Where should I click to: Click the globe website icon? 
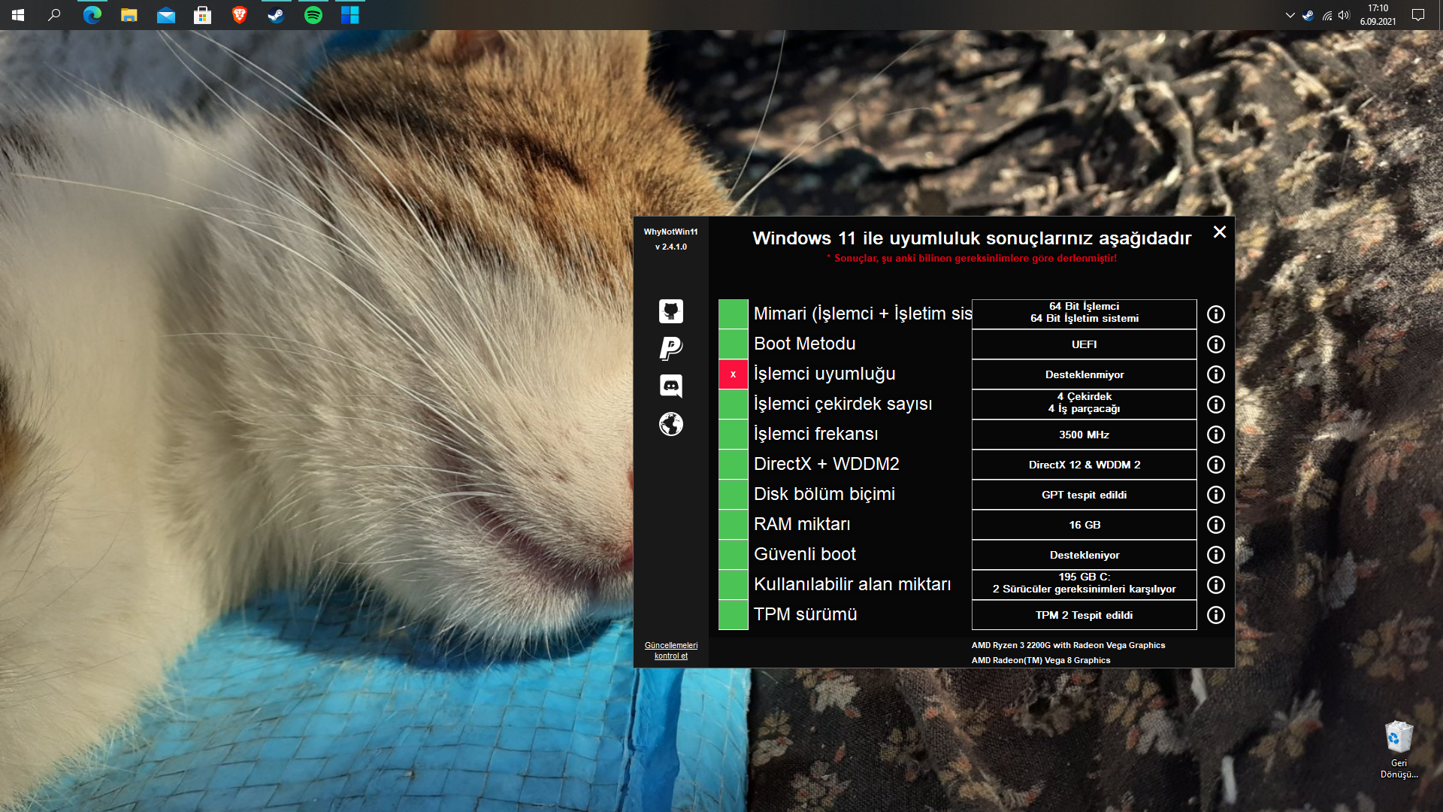point(670,424)
